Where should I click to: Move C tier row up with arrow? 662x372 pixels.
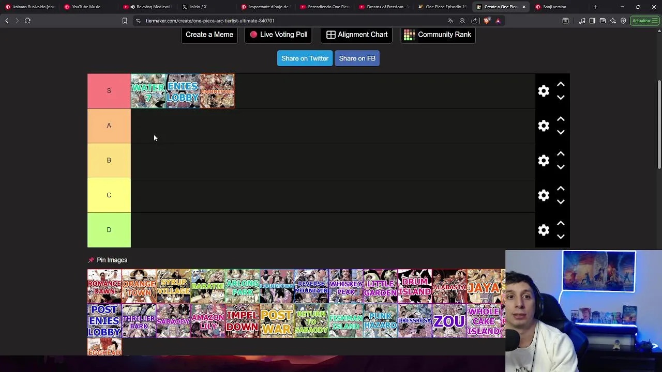561,189
